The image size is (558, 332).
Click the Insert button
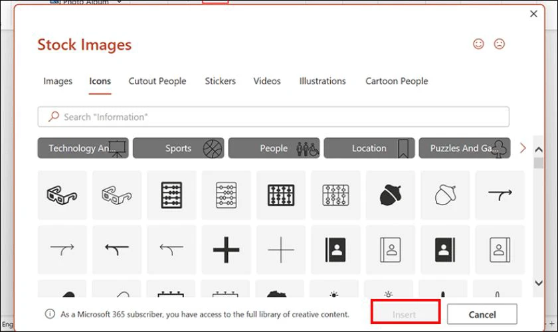(405, 313)
